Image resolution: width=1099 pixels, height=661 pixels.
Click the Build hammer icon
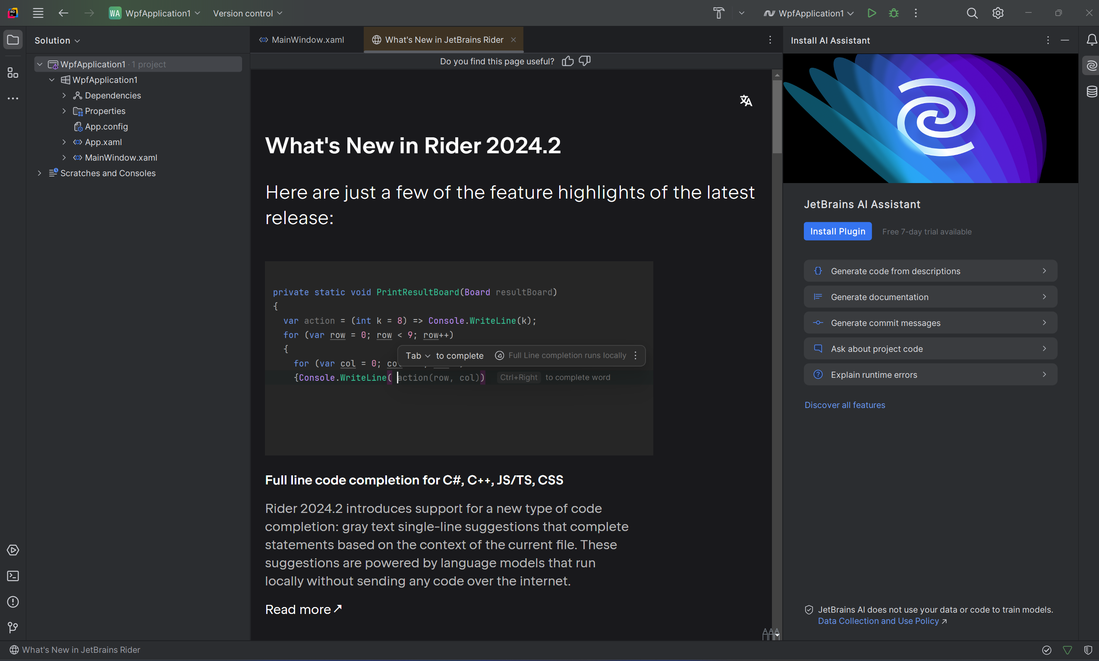pos(718,13)
